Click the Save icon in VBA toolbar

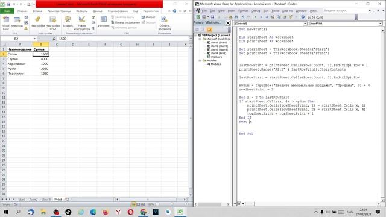click(x=212, y=17)
